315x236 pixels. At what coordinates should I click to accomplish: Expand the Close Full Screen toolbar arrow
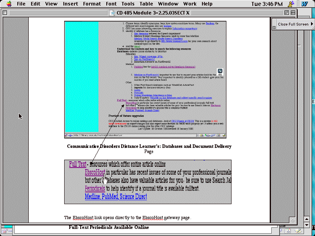pos(312,24)
